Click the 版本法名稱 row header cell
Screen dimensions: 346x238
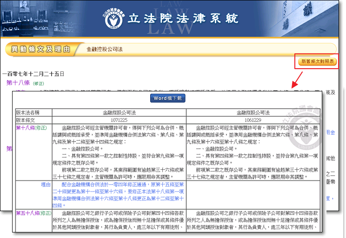[x=27, y=112]
